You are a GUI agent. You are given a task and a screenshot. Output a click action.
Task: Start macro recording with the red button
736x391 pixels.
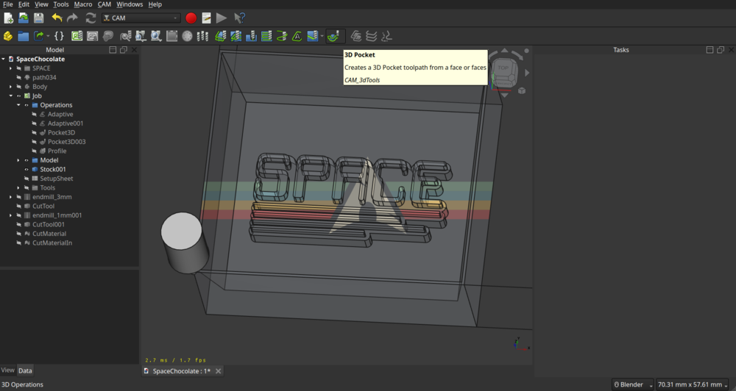[x=191, y=18]
